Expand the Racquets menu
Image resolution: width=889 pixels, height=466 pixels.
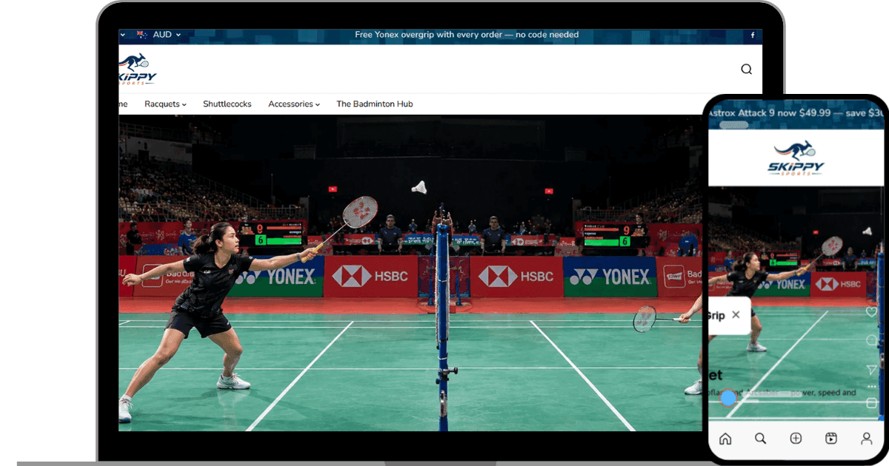[x=165, y=104]
